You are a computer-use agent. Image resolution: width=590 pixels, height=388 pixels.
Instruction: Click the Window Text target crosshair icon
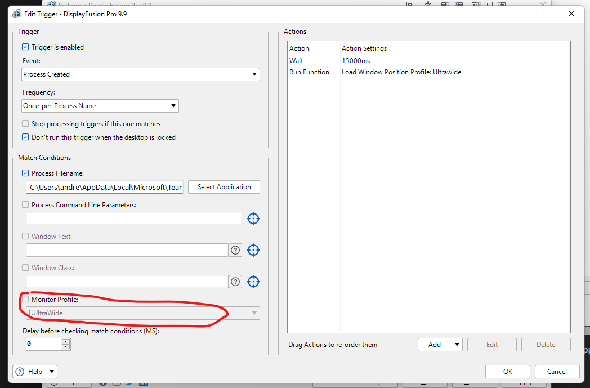coord(253,250)
